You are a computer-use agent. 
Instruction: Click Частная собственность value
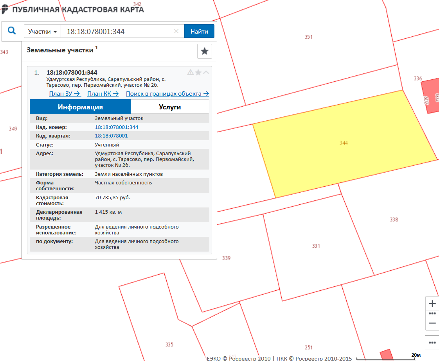(x=123, y=182)
